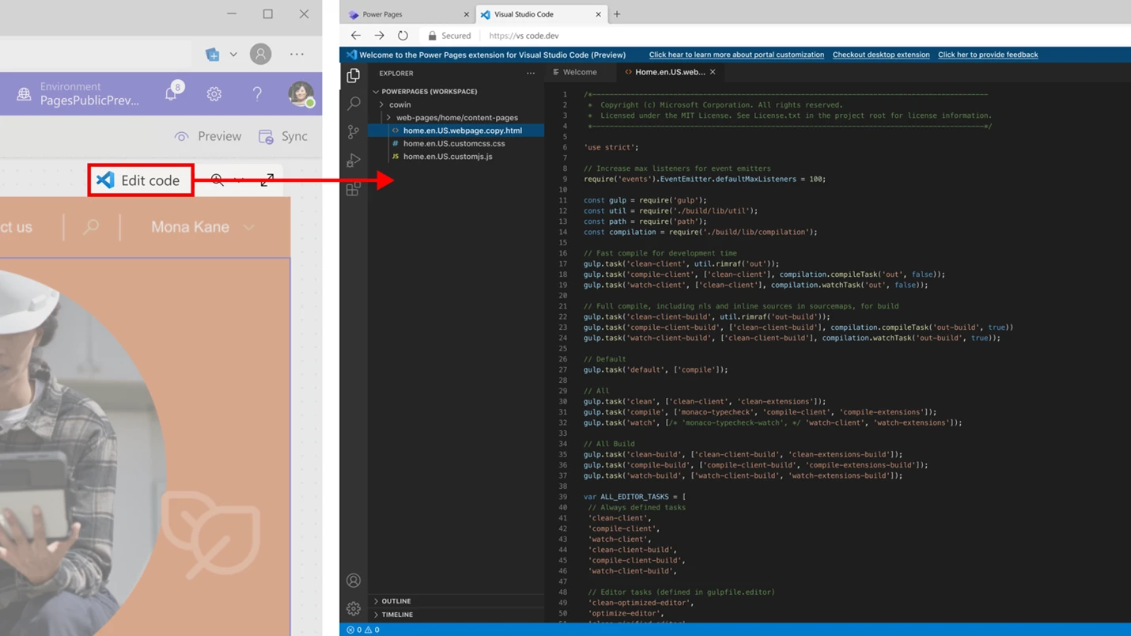The width and height of the screenshot is (1131, 636).
Task: Select the home.en.US.customjs.js file
Action: pyautogui.click(x=447, y=156)
